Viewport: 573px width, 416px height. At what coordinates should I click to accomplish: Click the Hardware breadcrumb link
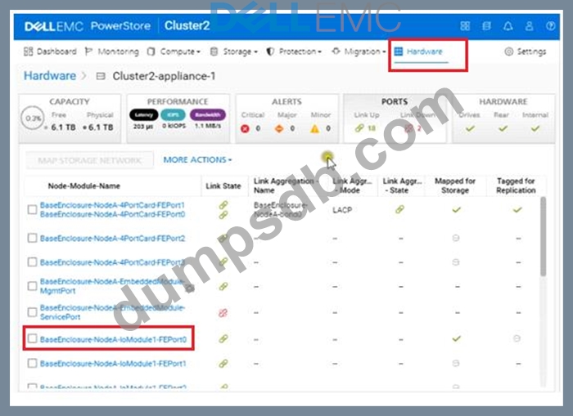[x=49, y=76]
